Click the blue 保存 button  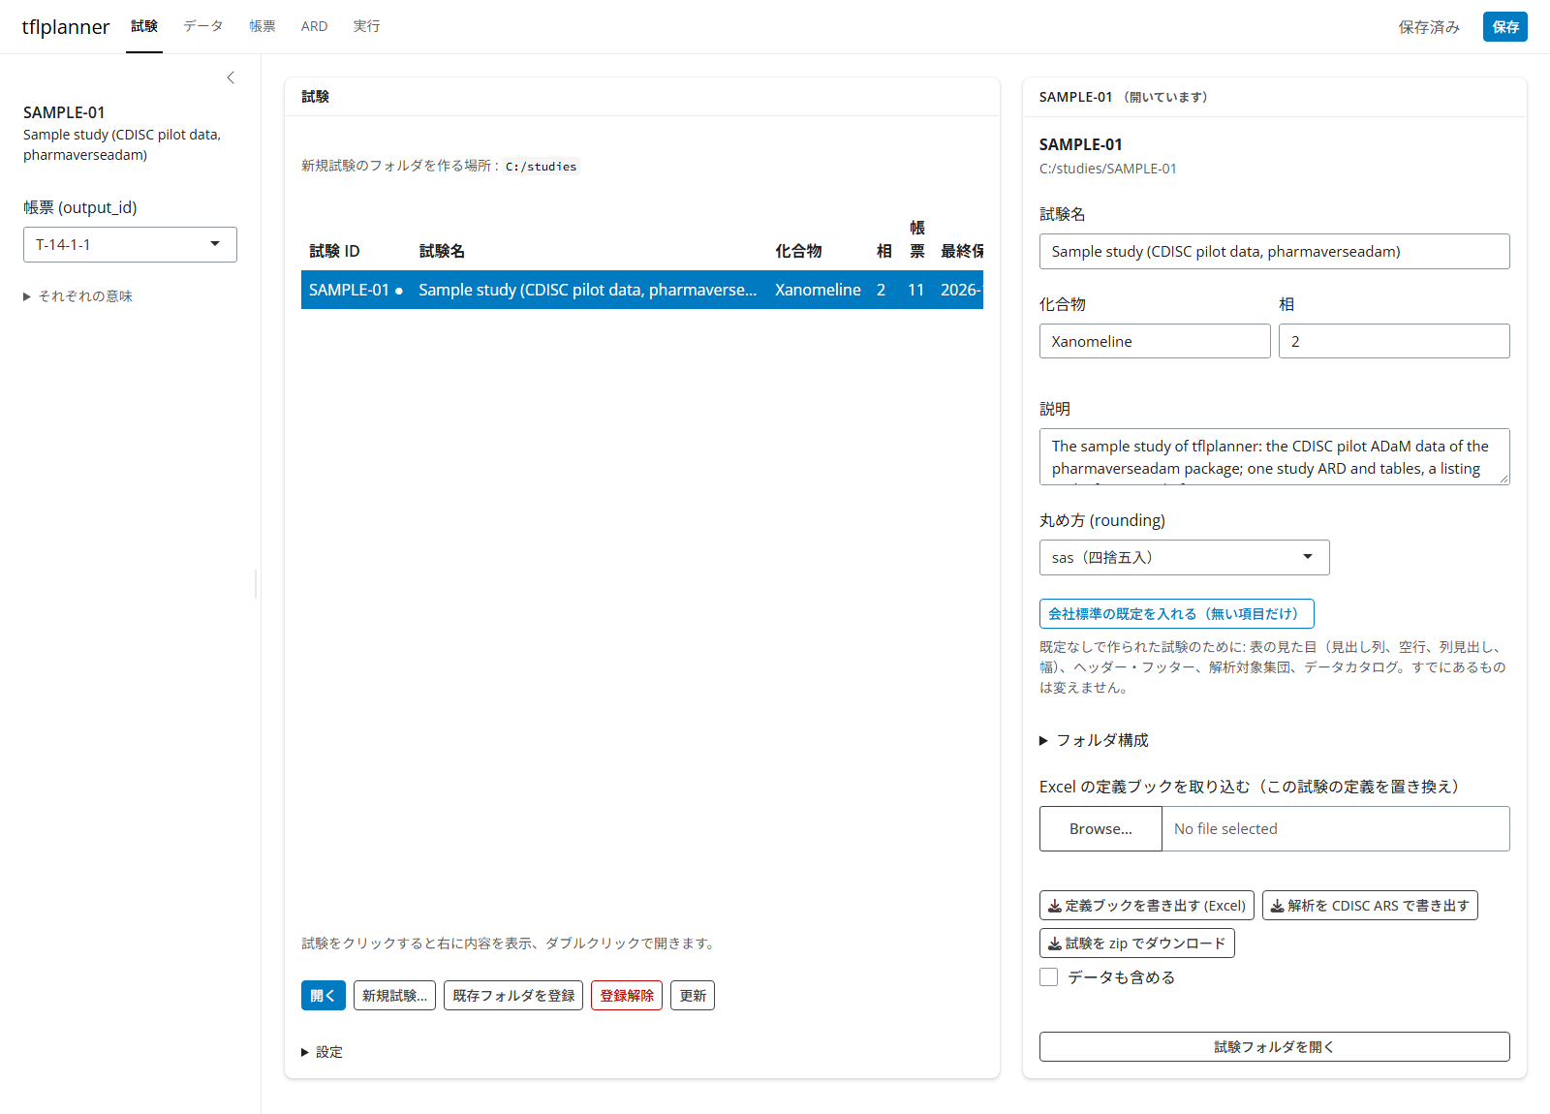point(1504,27)
